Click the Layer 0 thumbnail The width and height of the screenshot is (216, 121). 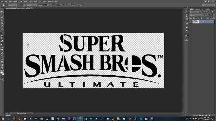(196, 22)
